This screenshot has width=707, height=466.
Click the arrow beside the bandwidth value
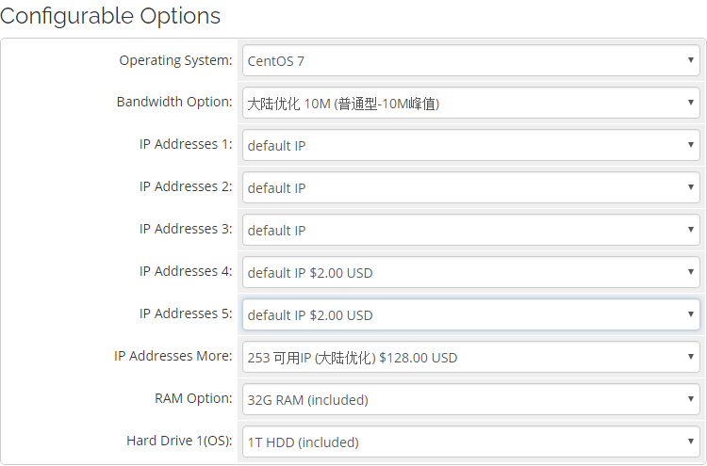(x=691, y=104)
